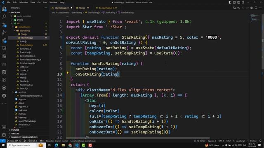Screen dimensions: 264x148
Task: Open the Manage gear icon
Action: [4, 134]
